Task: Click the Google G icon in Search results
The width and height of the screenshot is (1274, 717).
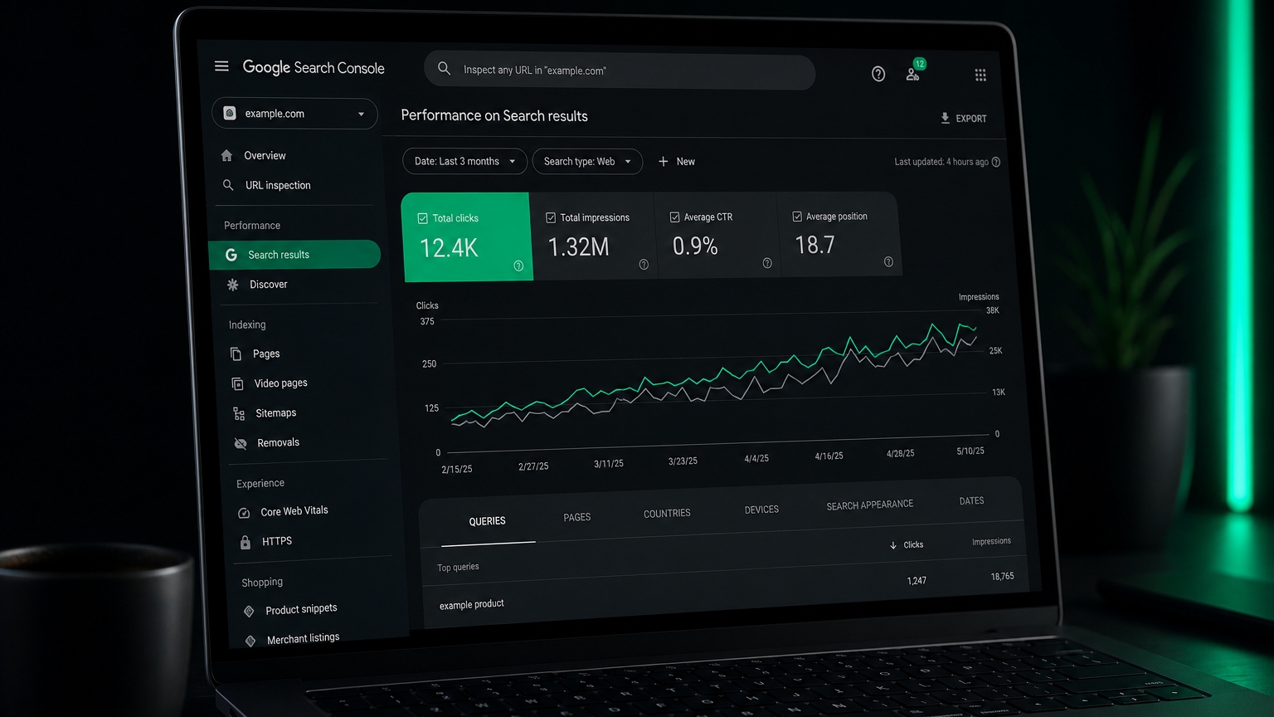Action: point(231,255)
